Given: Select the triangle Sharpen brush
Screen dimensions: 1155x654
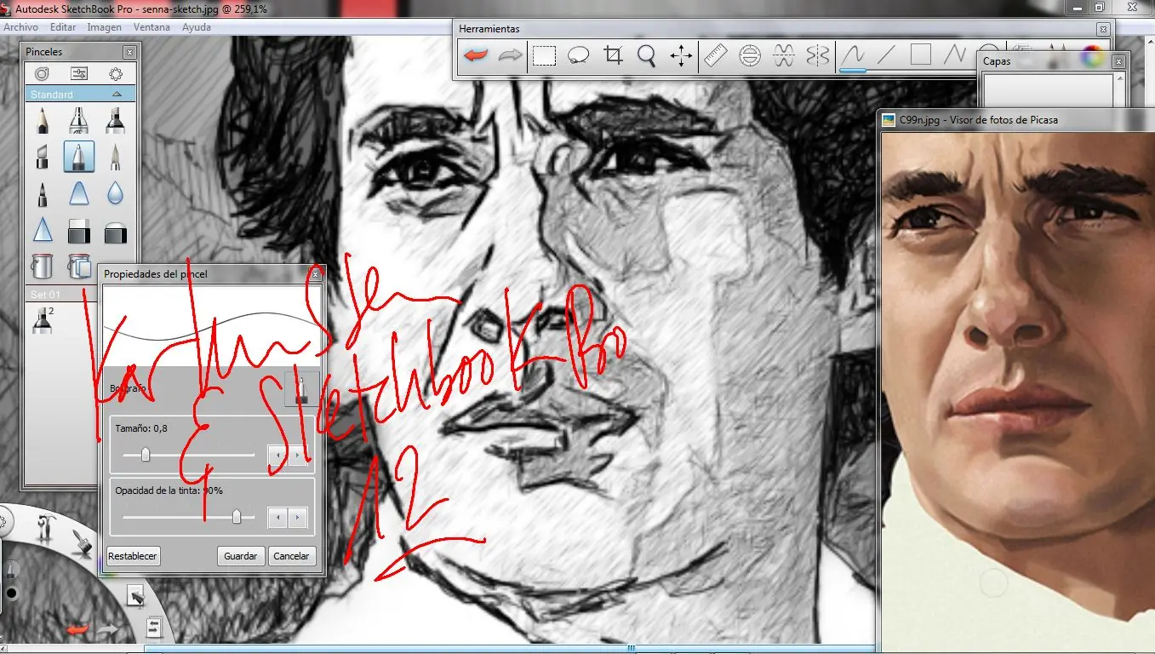Looking at the screenshot, I should (x=43, y=231).
